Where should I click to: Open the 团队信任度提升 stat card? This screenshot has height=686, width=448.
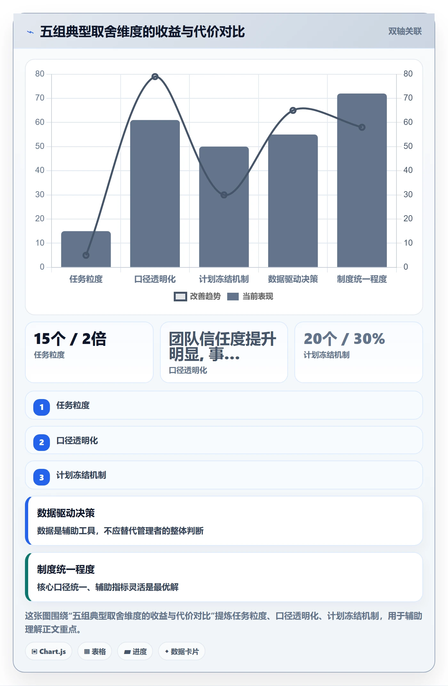(224, 352)
